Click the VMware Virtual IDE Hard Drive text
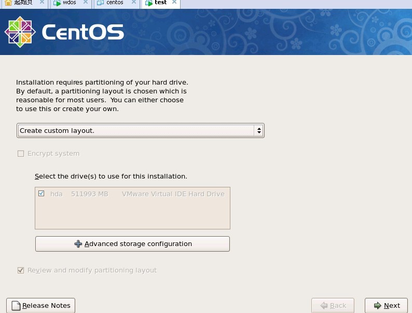This screenshot has height=313, width=412. point(173,194)
